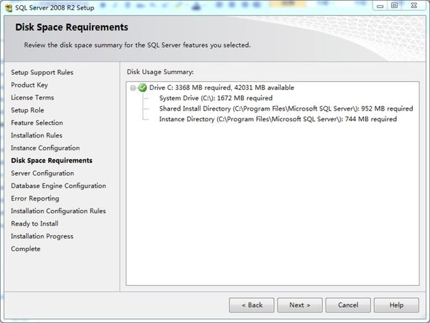430x323 pixels.
Task: Select the Instance Configuration step
Action: point(45,148)
